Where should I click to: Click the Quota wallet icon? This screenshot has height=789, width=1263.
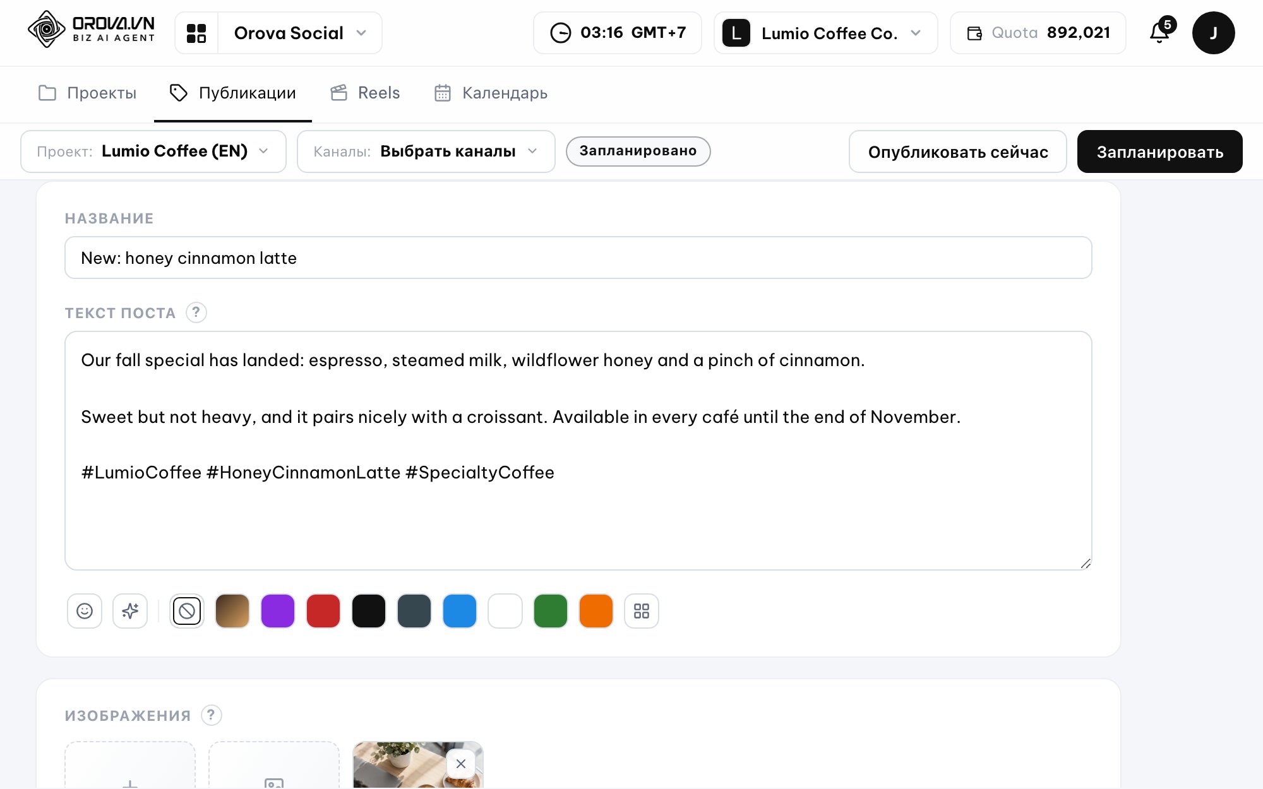click(974, 33)
